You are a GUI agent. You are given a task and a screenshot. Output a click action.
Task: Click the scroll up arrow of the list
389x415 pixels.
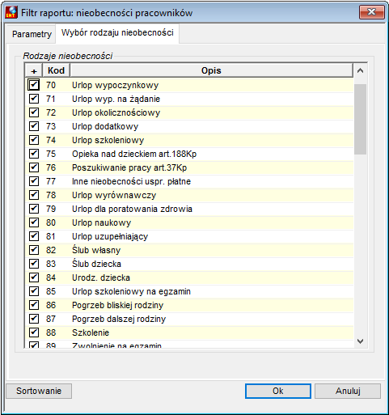coord(360,71)
